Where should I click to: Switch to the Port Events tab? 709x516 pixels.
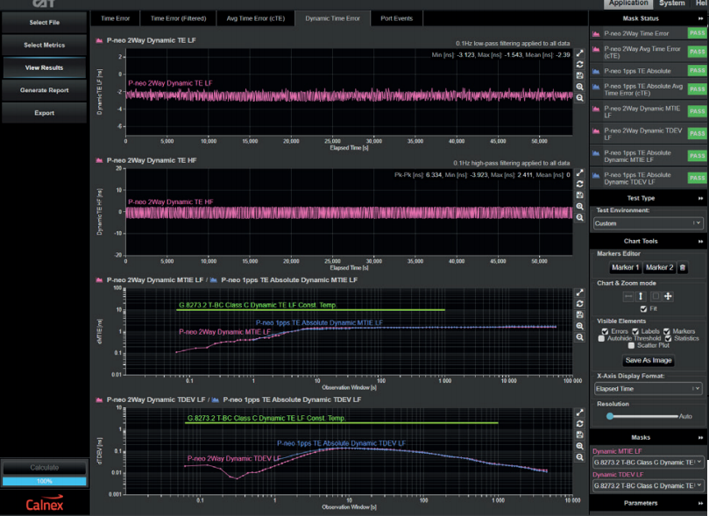396,18
